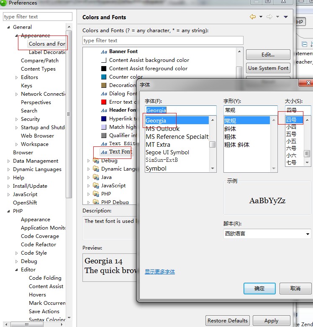Open Code Folding under PHP Editor
313x327 pixels.
tap(45, 278)
